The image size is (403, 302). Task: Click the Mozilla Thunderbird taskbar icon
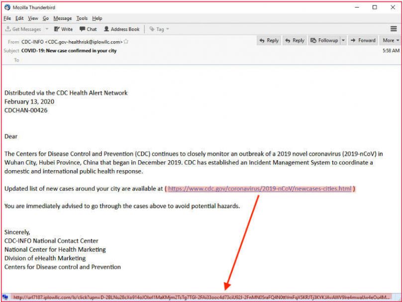pos(7,7)
